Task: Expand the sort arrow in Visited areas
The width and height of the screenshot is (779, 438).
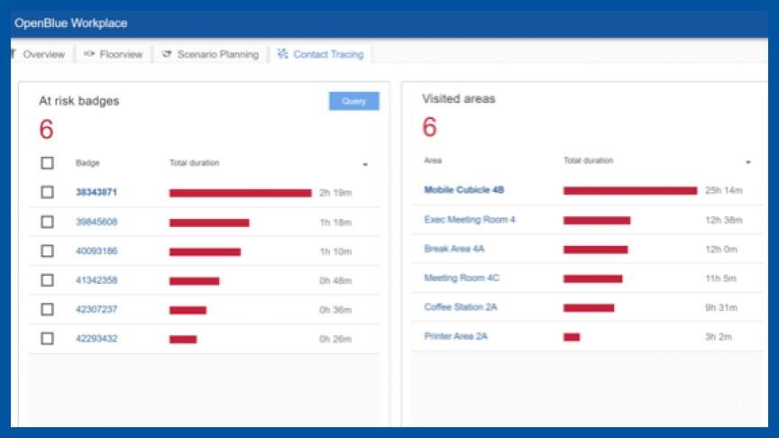Action: coord(748,163)
